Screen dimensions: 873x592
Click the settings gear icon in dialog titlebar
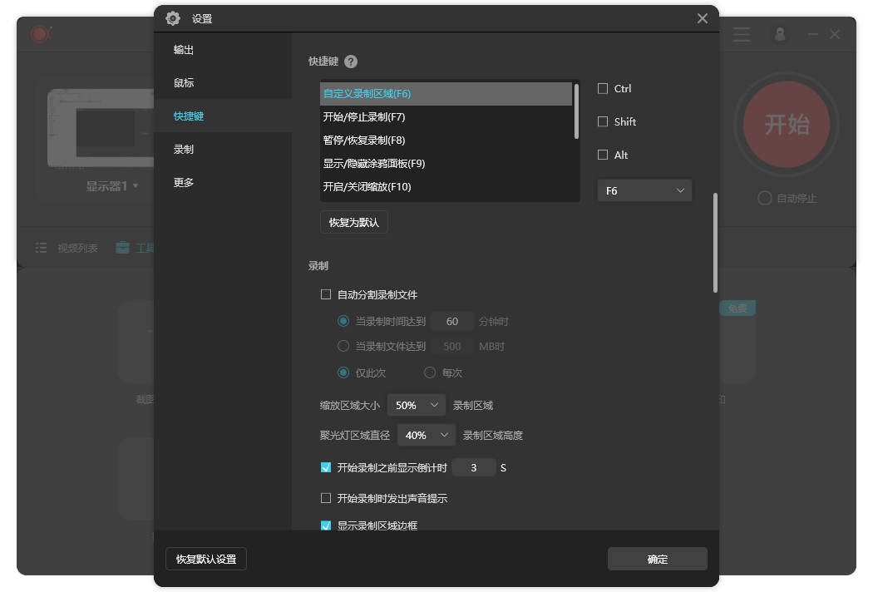[x=173, y=17]
